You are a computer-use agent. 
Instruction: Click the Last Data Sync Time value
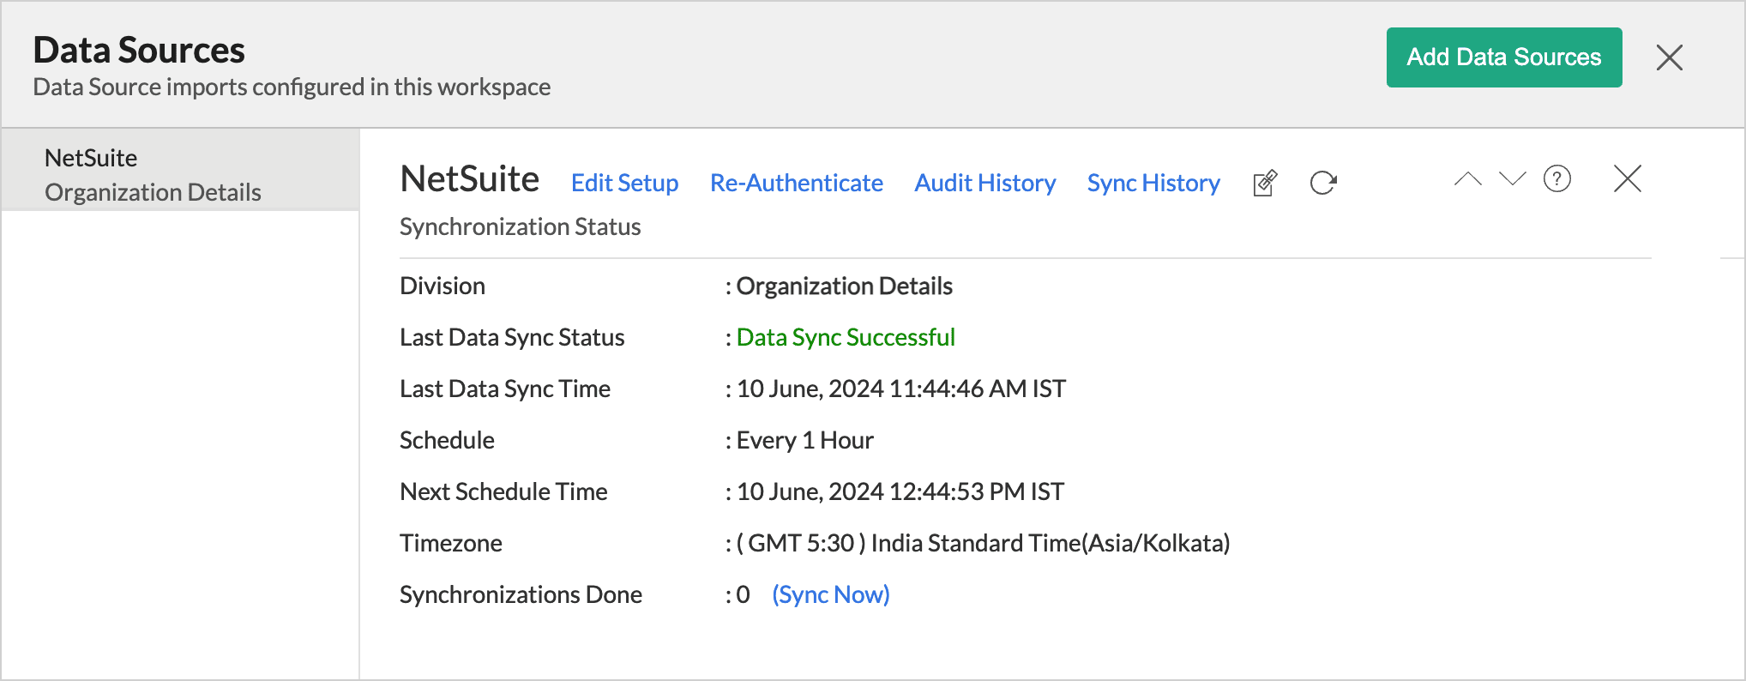click(900, 389)
